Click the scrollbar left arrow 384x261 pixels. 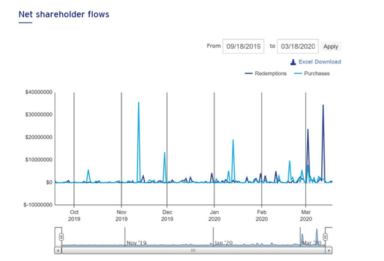point(58,251)
